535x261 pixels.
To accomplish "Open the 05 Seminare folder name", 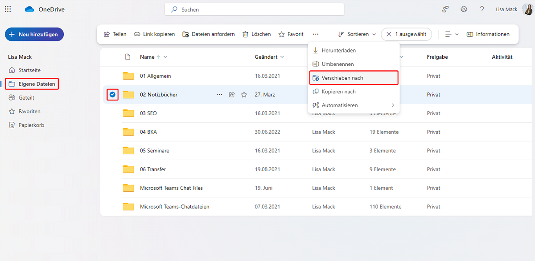I will click(x=155, y=151).
